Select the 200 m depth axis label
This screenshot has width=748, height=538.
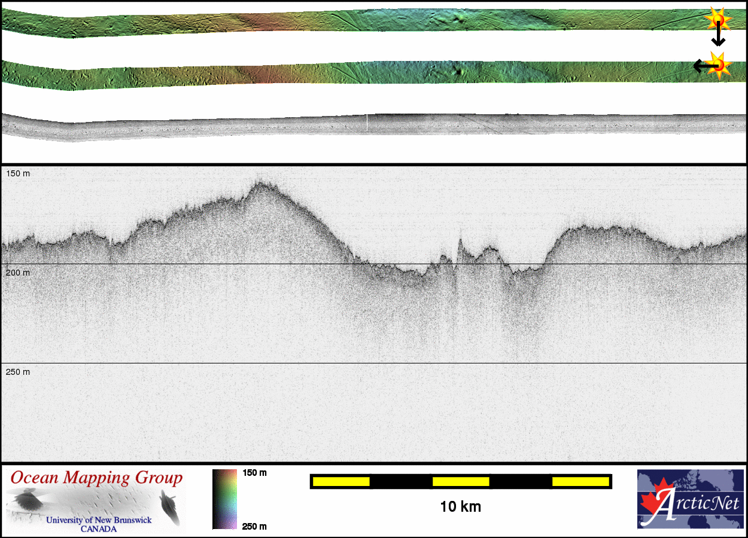(x=18, y=273)
